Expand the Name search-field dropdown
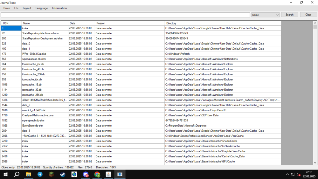 pyautogui.click(x=265, y=15)
